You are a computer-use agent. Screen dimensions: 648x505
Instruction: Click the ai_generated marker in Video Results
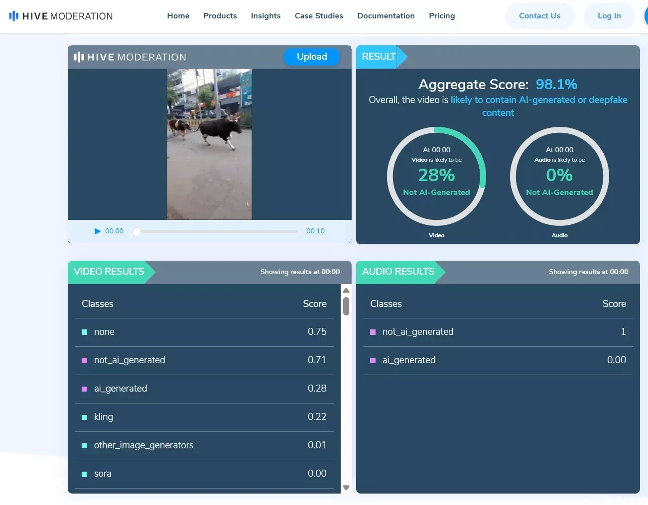pos(84,389)
